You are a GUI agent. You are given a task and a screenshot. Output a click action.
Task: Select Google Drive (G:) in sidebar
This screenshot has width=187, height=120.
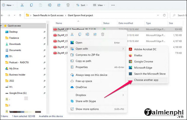click(x=18, y=93)
